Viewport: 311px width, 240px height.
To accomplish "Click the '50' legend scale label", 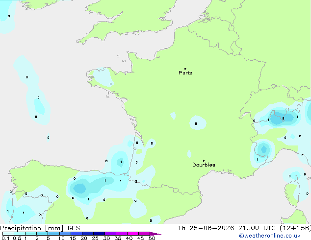I will coord(152,238).
